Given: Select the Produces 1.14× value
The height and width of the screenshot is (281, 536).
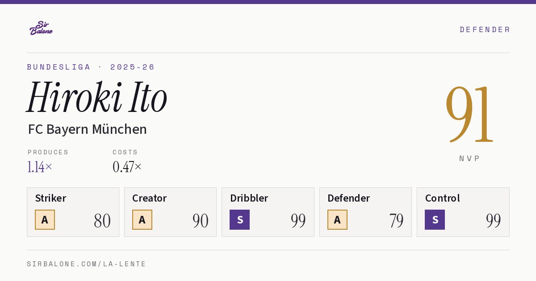Looking at the screenshot, I should [x=40, y=167].
